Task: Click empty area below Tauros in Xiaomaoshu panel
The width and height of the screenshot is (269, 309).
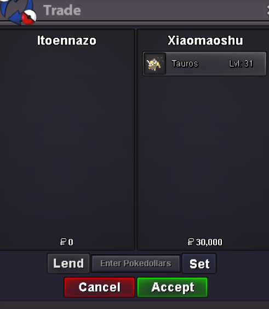Action: coord(203,154)
